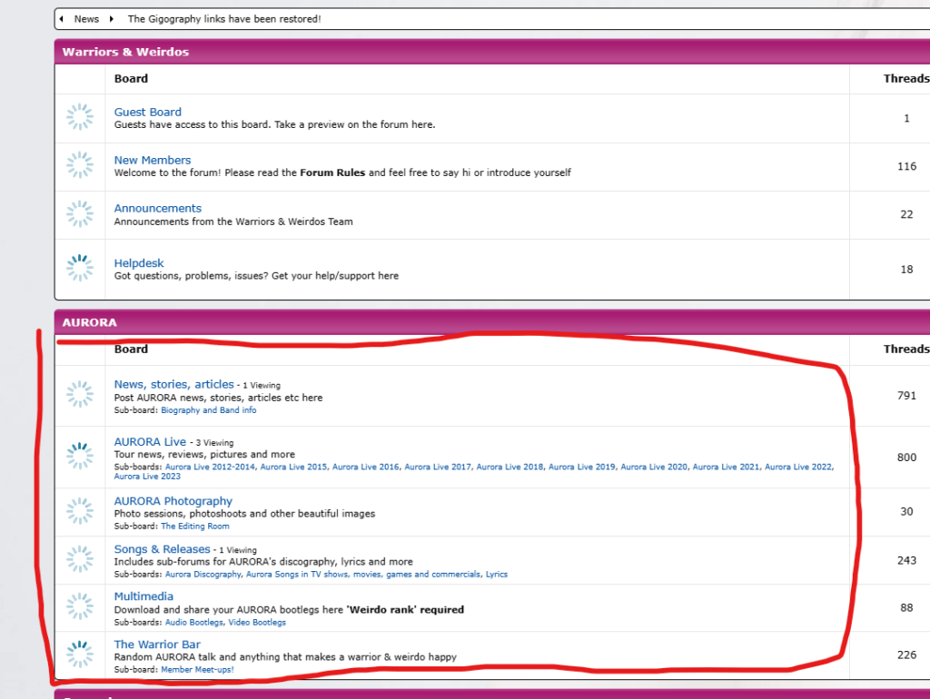Viewport: 930px width, 699px height.
Task: Click the thread count 791
Action: point(906,396)
